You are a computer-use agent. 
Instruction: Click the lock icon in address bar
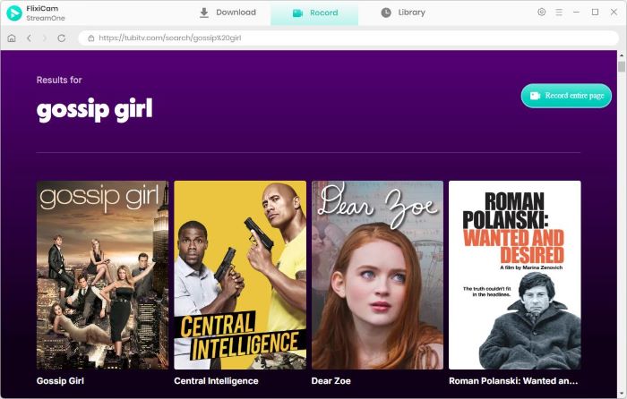[x=91, y=38]
